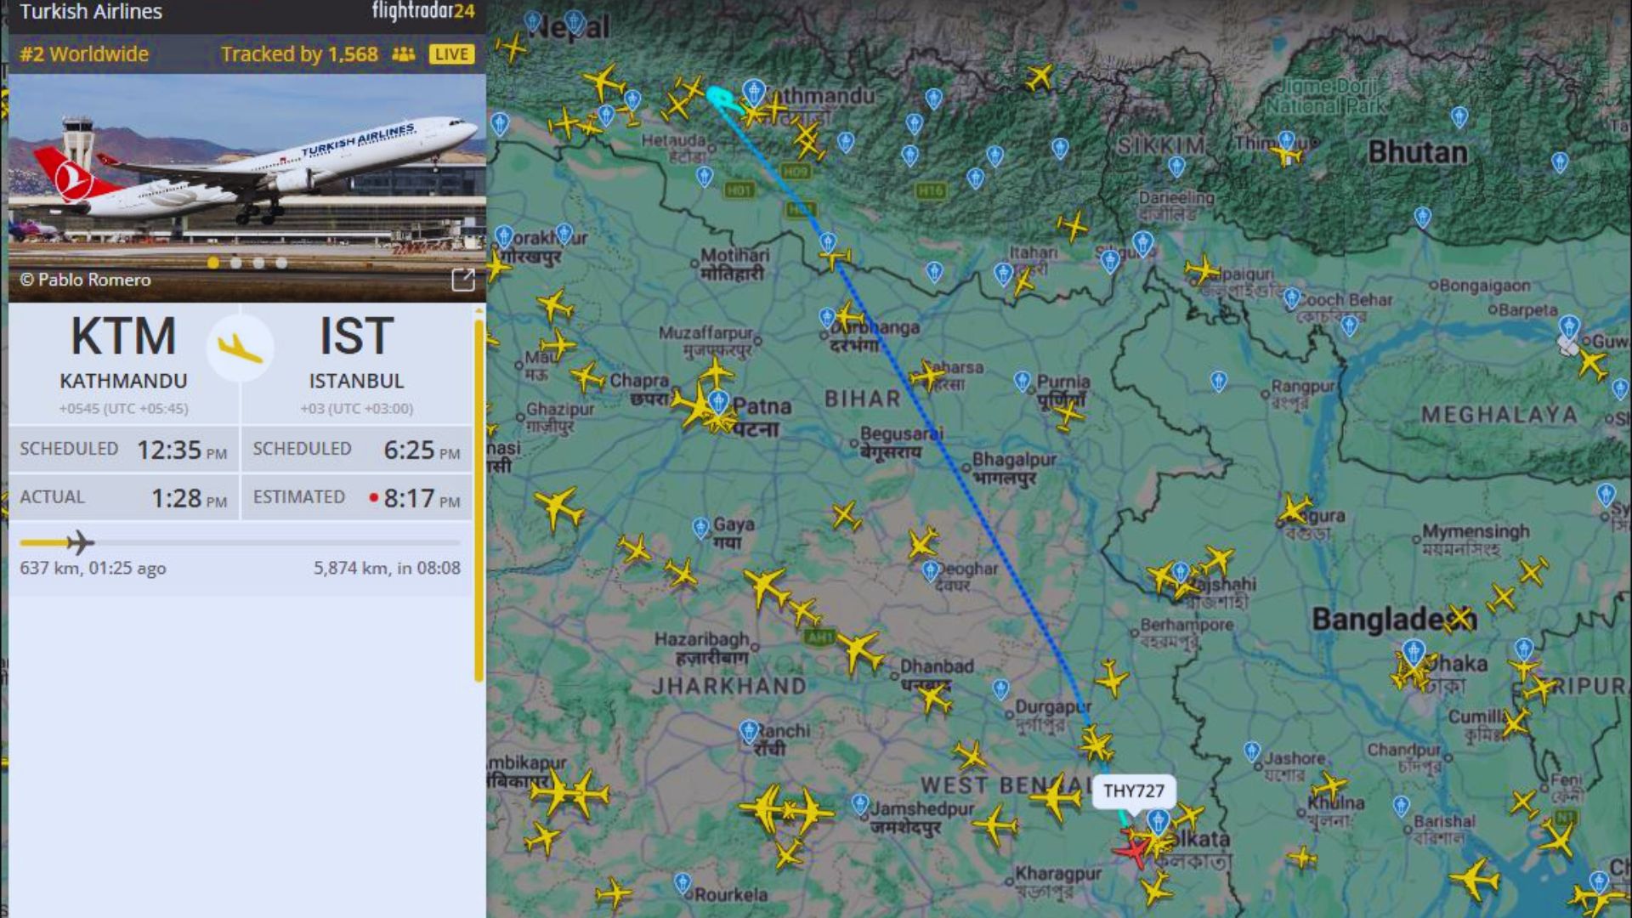Click the airport pin near Dhaka
The height and width of the screenshot is (918, 1632).
point(1414,653)
